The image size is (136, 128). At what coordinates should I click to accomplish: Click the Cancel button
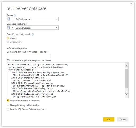[122, 120]
